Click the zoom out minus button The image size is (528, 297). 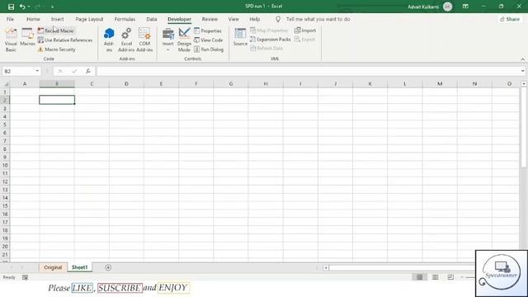[462, 277]
